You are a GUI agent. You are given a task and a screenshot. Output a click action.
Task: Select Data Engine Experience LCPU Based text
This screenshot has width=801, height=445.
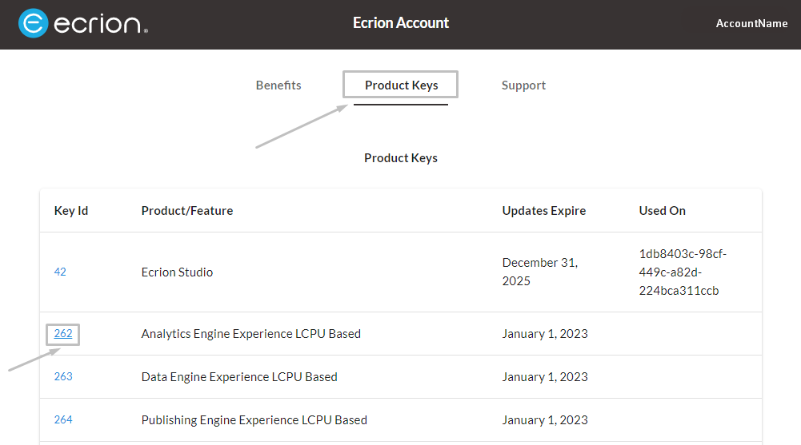point(239,377)
